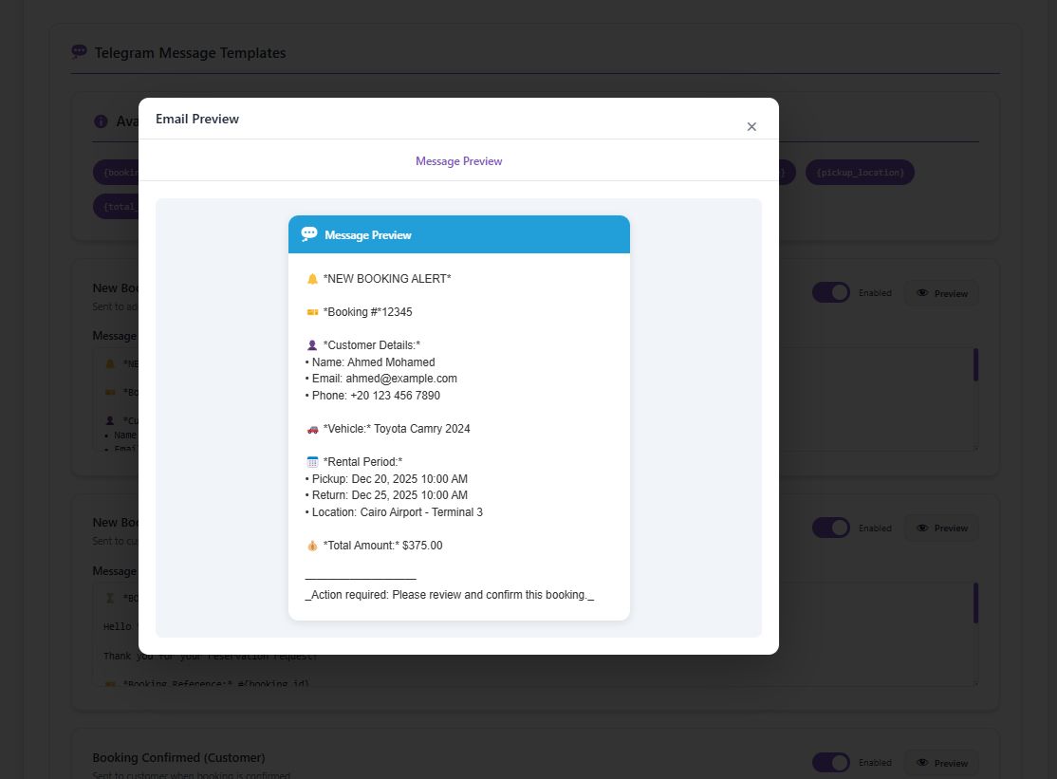The height and width of the screenshot is (779, 1057).
Task: Click the phone line +20 123 456 7890
Action: pos(373,396)
